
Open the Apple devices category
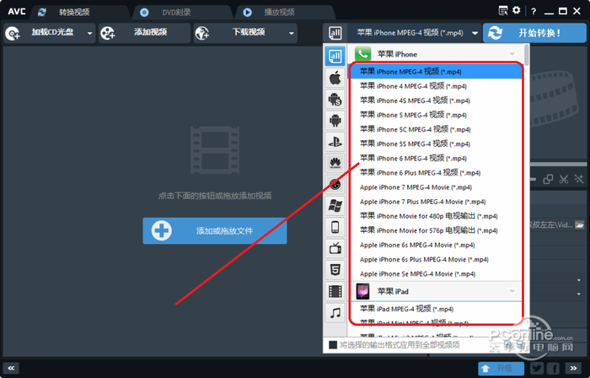pyautogui.click(x=335, y=78)
